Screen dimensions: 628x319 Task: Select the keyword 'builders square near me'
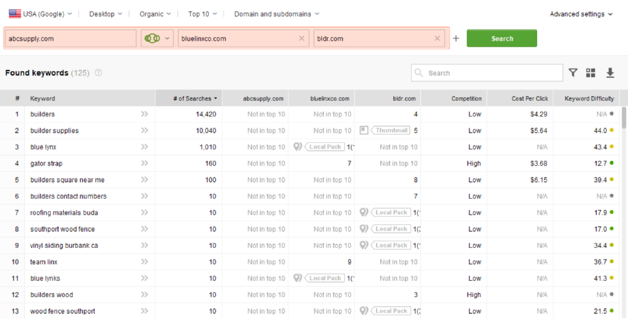click(67, 180)
